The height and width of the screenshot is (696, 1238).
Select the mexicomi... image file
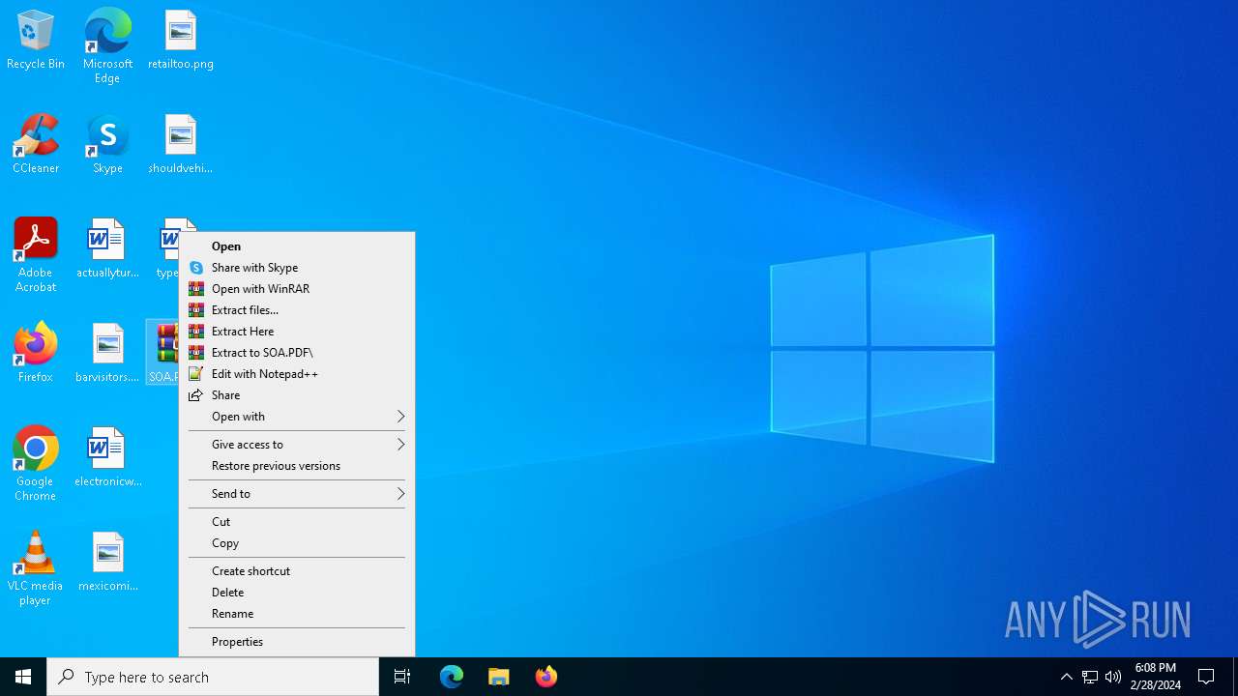[107, 562]
